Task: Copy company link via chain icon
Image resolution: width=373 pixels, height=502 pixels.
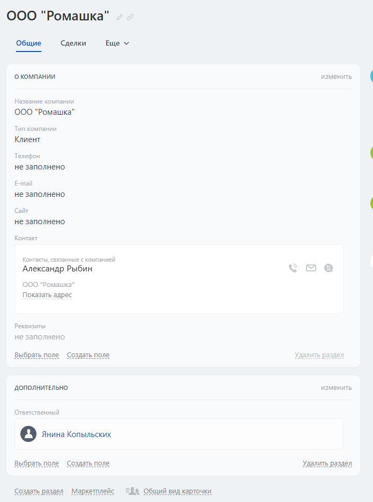Action: 130,17
